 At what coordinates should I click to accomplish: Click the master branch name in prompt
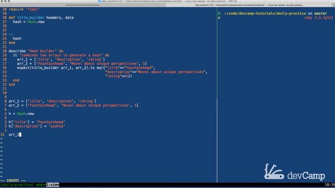pos(320,14)
